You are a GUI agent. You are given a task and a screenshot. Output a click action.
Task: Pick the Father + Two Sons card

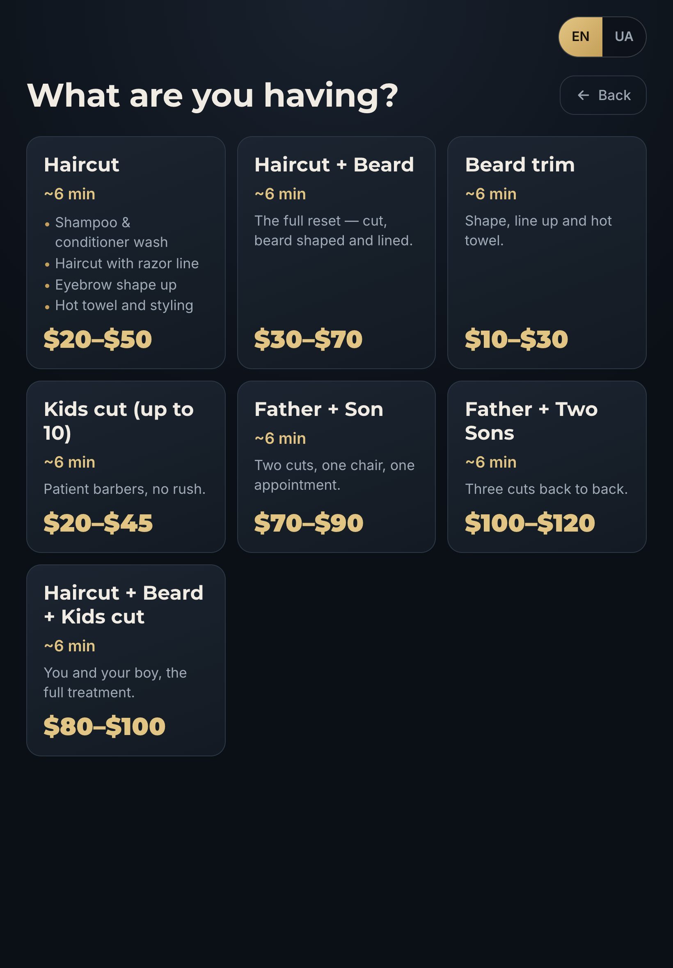[547, 466]
